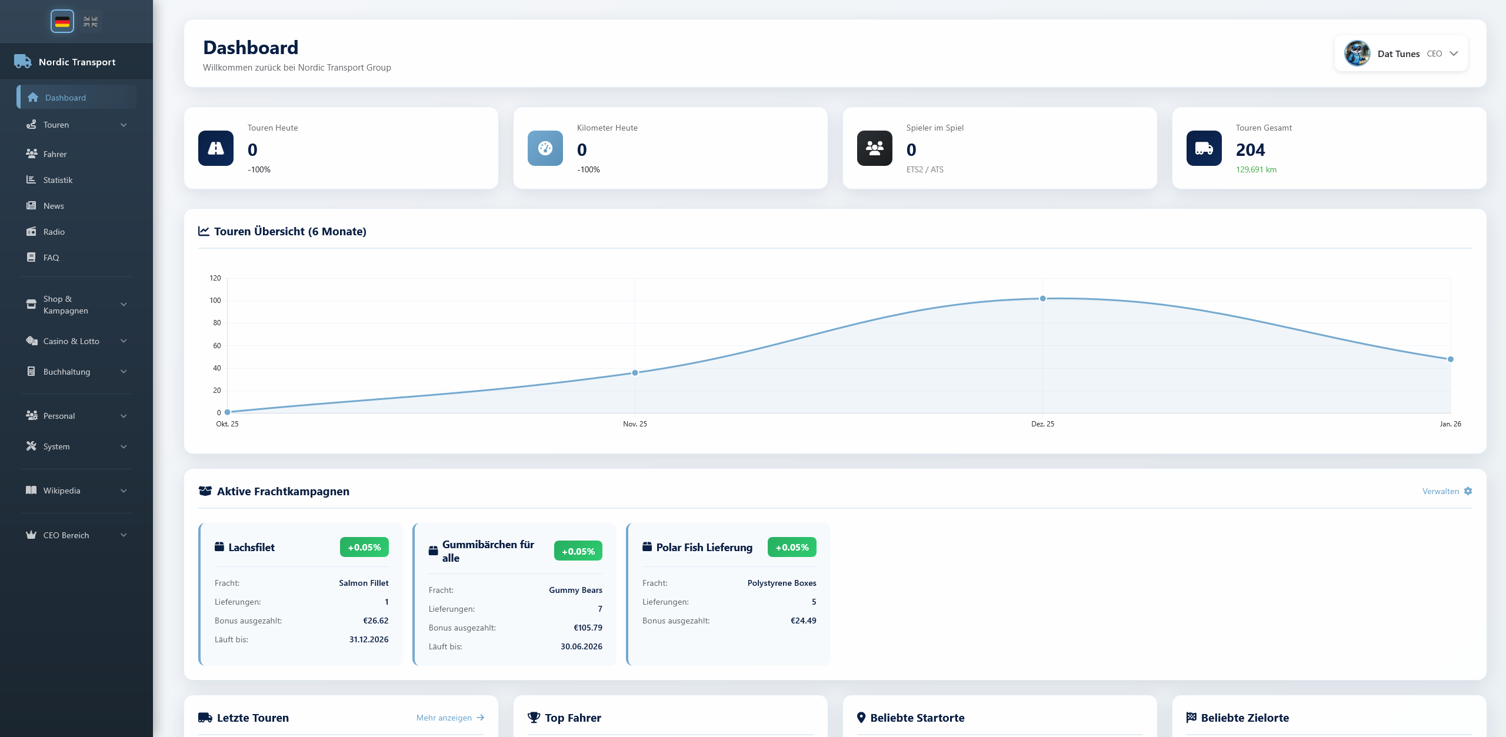Screen dimensions: 1506x737
Task: Click the Touren Heute road icon
Action: (216, 148)
